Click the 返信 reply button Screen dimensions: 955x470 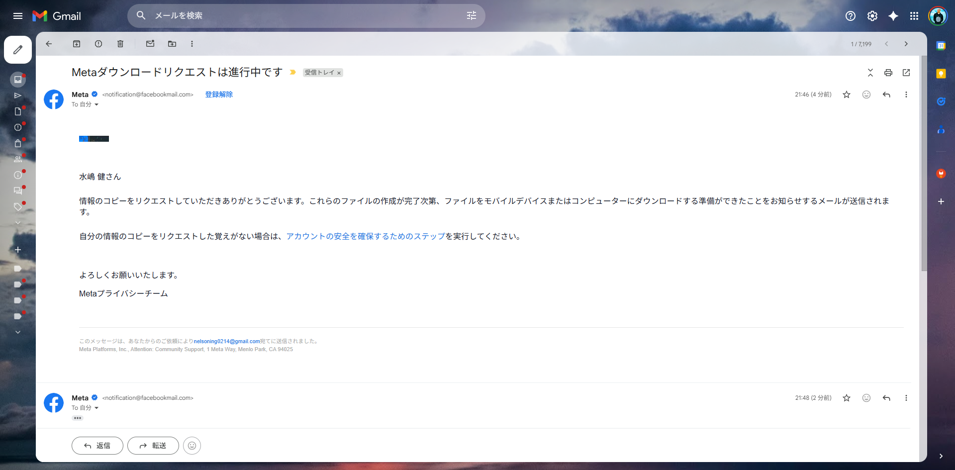point(97,446)
